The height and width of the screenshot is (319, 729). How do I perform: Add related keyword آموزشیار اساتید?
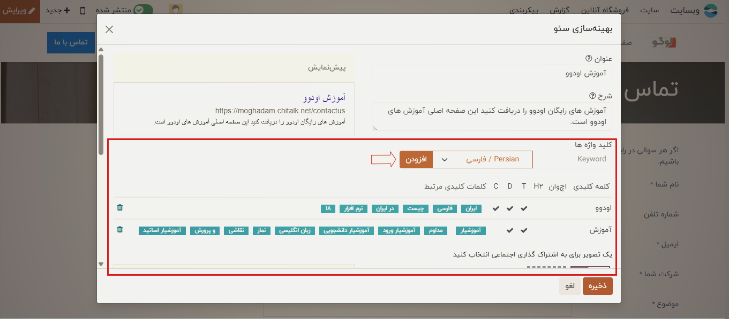[x=162, y=230]
